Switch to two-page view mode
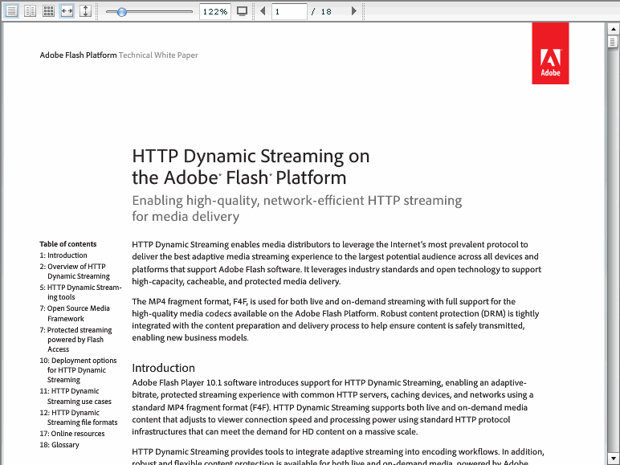 (30, 11)
